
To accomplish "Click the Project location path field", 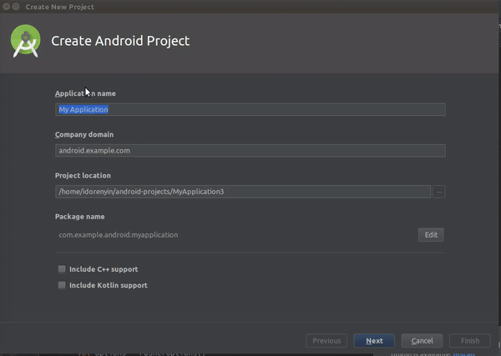I will pyautogui.click(x=242, y=192).
